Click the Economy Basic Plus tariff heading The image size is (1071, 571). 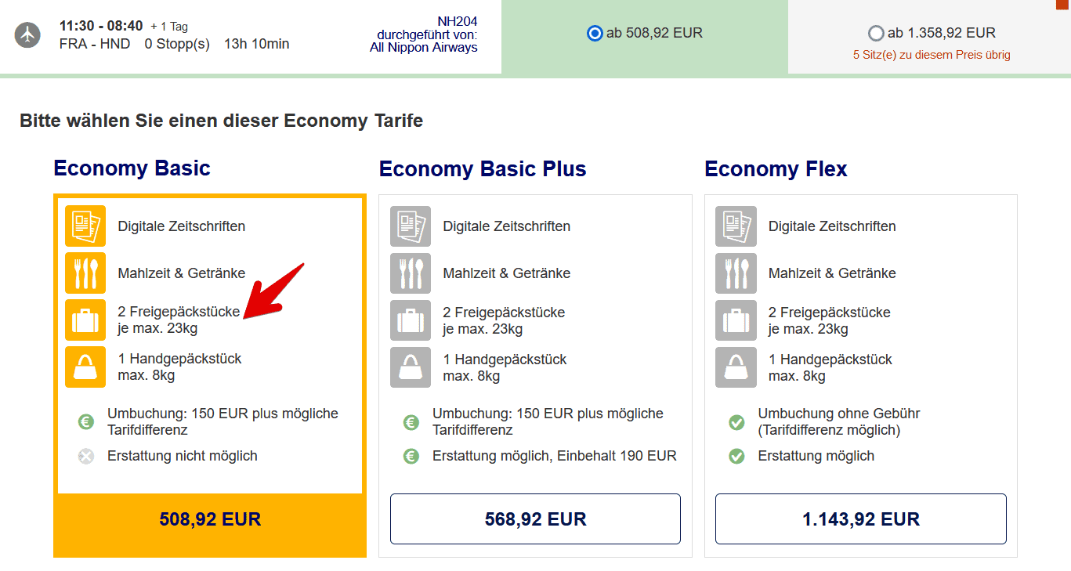point(482,168)
